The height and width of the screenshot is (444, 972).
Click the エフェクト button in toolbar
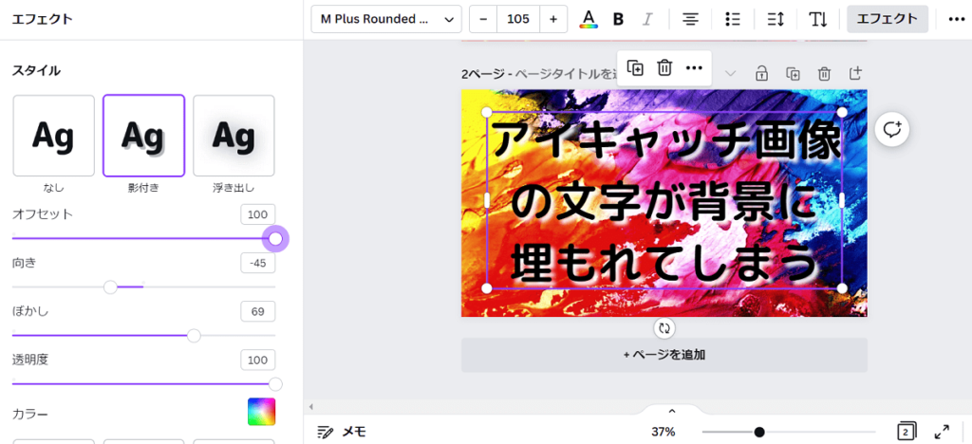[x=888, y=19]
